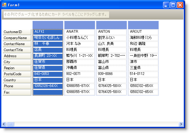Click contact name 山久 良美 cell
Image resolution: width=190 pixels, height=133 pixels.
[112, 44]
